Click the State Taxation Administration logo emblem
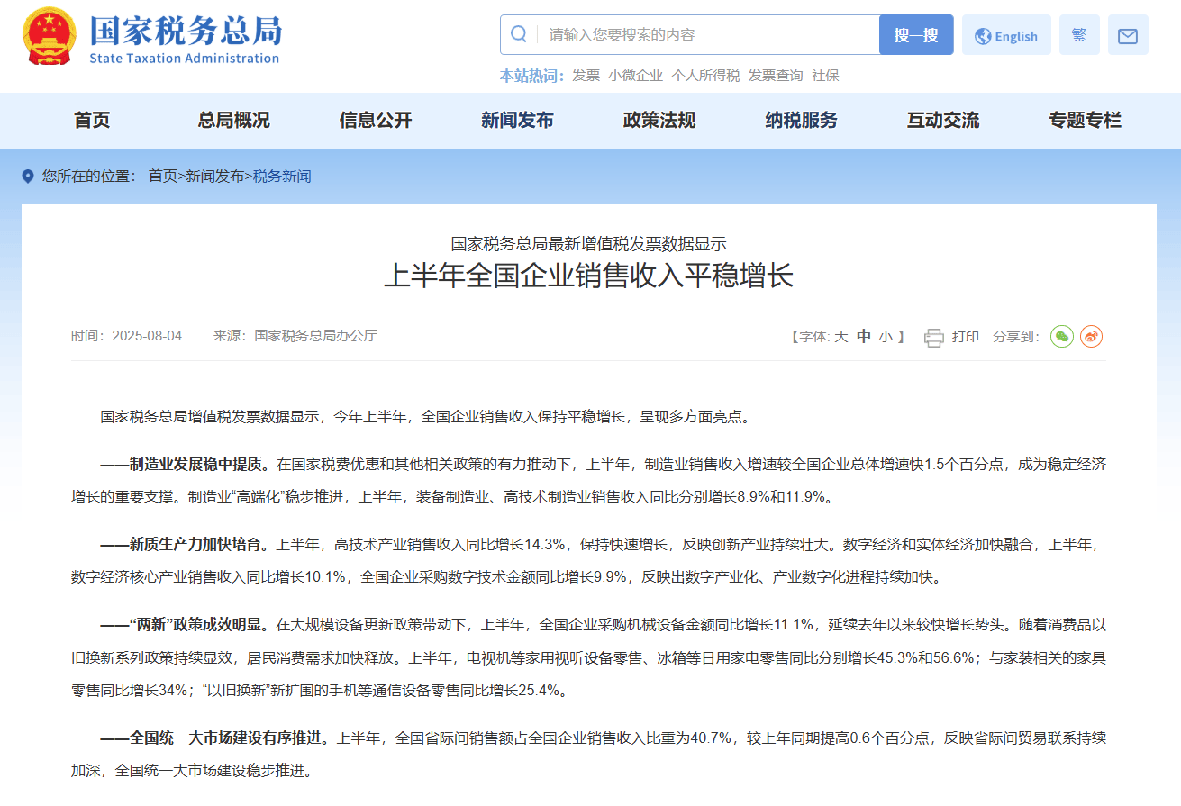Screen dimensions: 1181x806 [50, 38]
